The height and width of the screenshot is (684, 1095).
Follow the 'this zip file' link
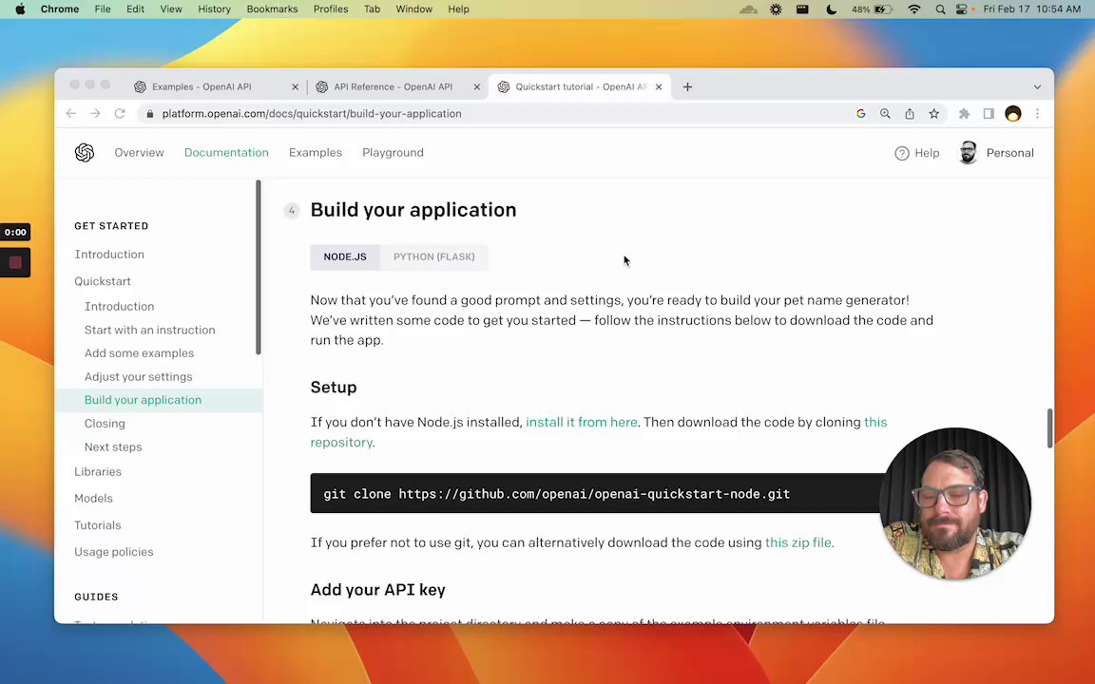click(798, 542)
